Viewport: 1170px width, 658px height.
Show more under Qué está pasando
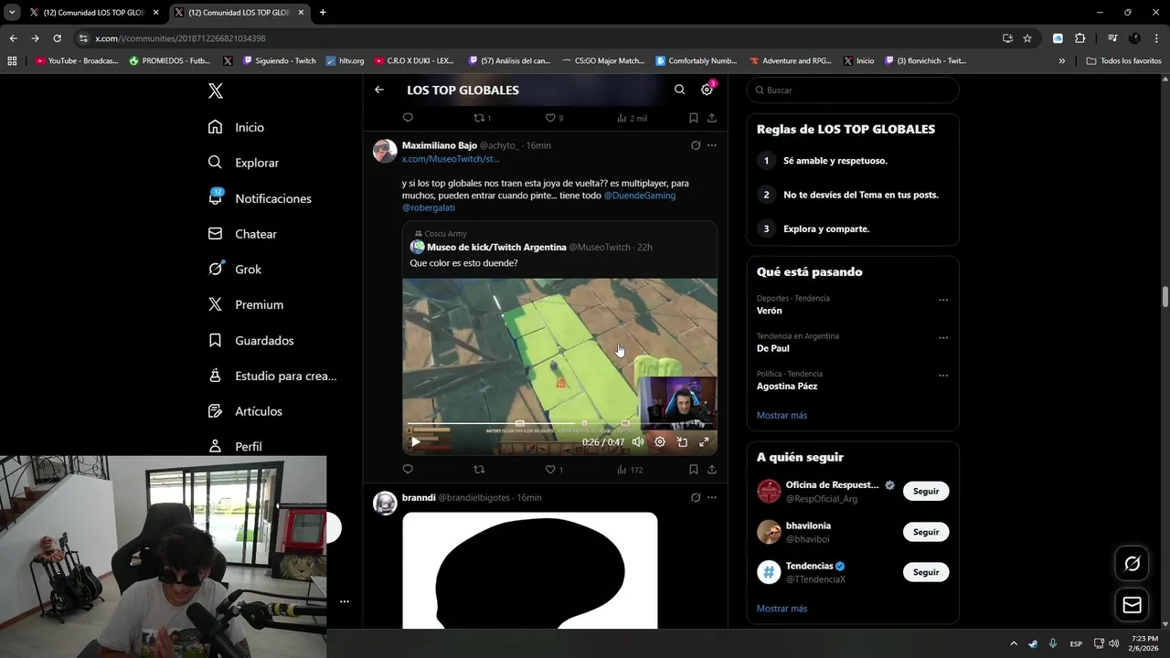(x=782, y=415)
